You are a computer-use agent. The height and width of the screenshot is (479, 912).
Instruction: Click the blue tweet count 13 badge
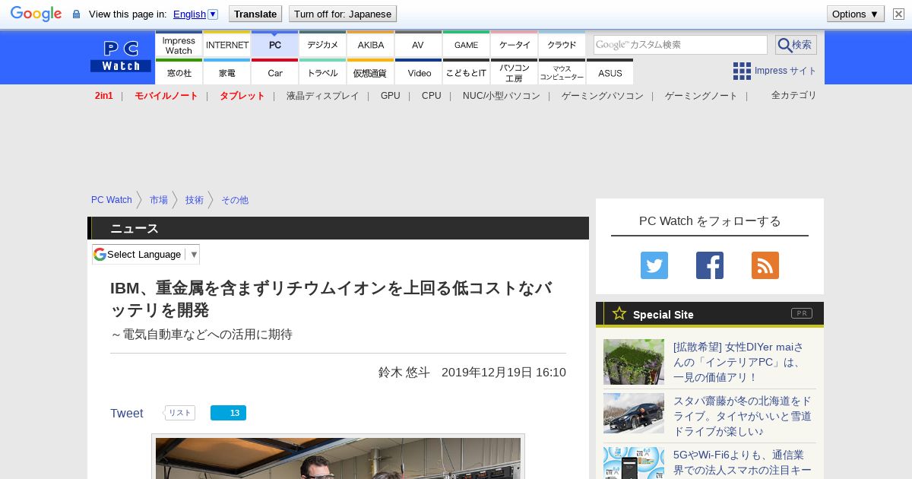pos(228,413)
